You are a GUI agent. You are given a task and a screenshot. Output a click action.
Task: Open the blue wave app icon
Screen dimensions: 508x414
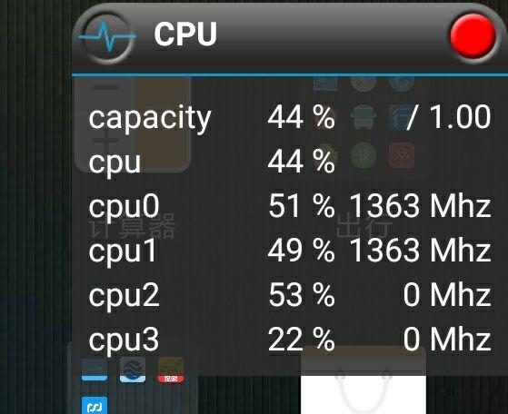click(x=133, y=370)
